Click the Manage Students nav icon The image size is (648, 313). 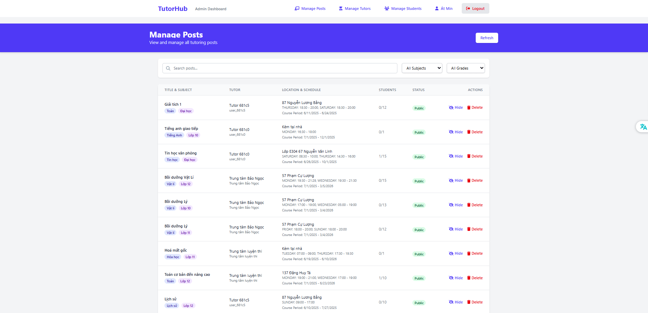387,9
